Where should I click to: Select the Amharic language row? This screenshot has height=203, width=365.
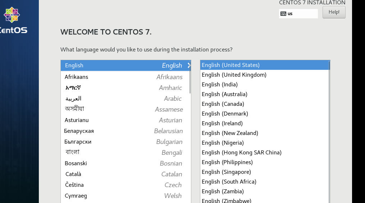(x=125, y=87)
